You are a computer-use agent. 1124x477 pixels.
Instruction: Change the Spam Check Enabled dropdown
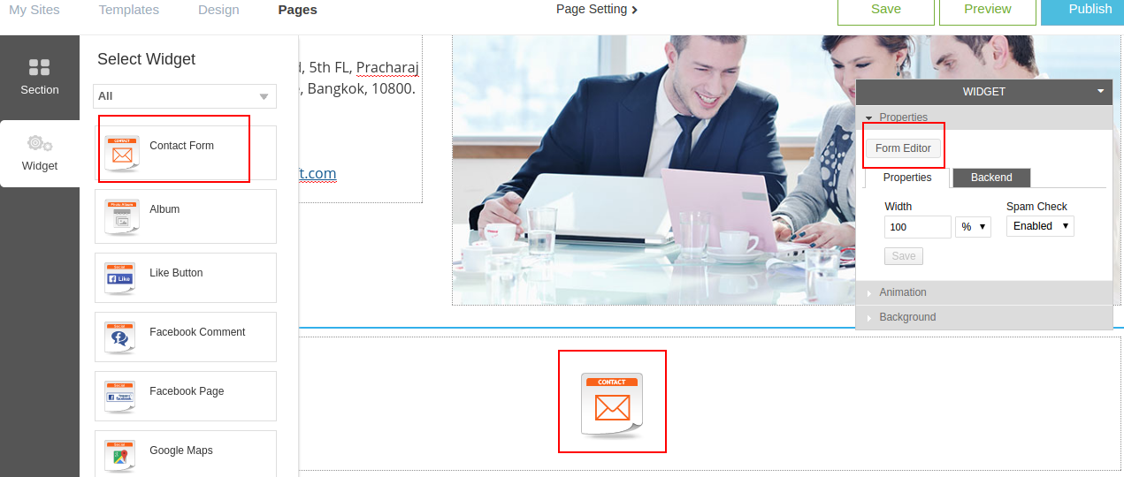[x=1040, y=227]
